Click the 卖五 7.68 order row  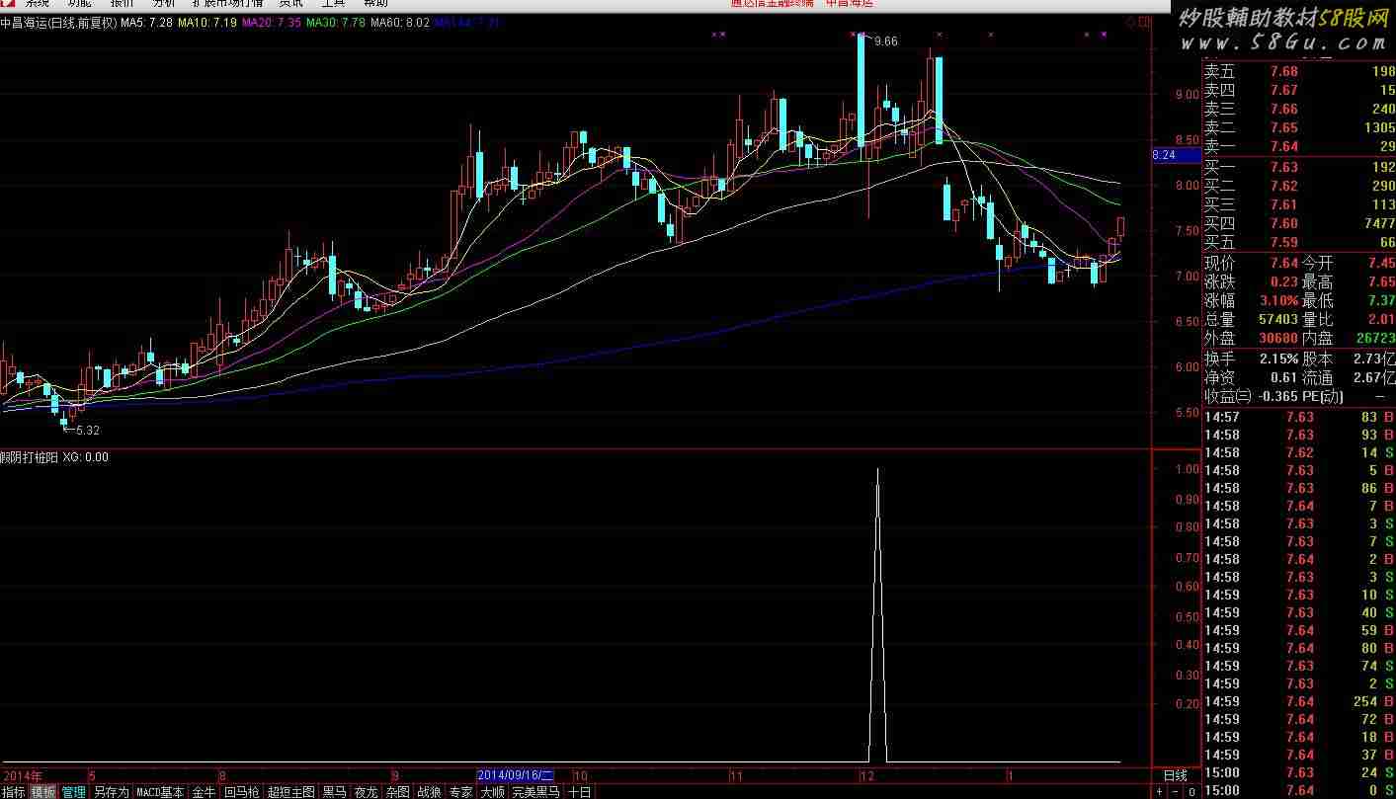(1299, 71)
